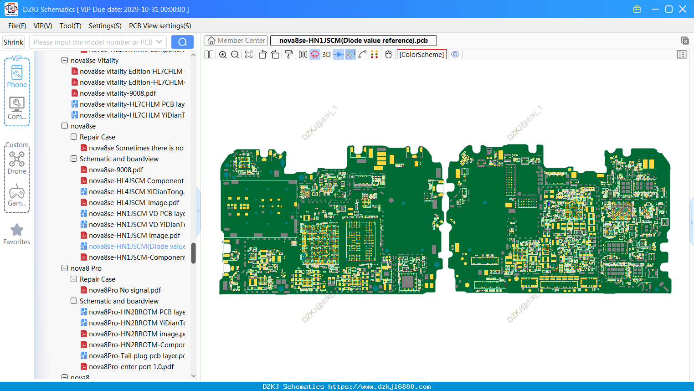
Task: Click the split view icon in PCB toolbar
Action: pos(209,54)
